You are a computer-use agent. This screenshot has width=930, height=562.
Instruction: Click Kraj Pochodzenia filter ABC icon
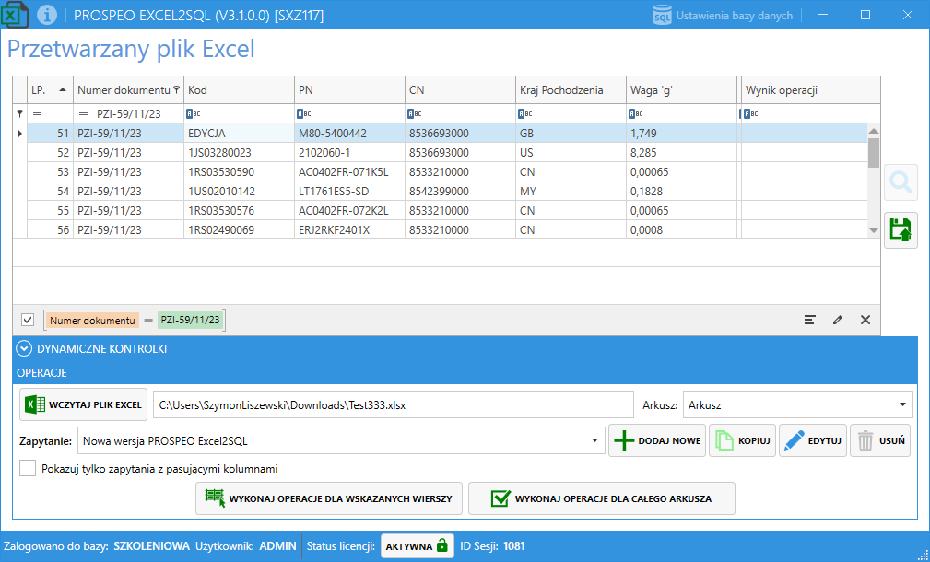[x=523, y=113]
